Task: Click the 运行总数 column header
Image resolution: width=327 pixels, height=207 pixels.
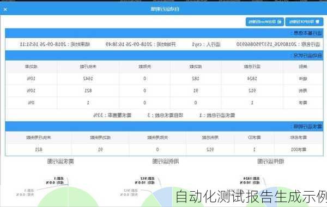Action: click(x=252, y=67)
